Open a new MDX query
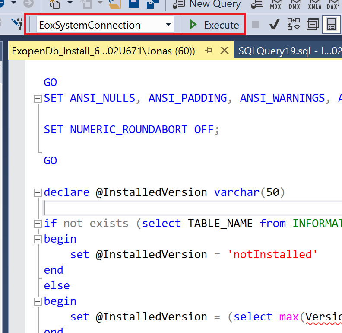342x333 pixels. point(275,4)
